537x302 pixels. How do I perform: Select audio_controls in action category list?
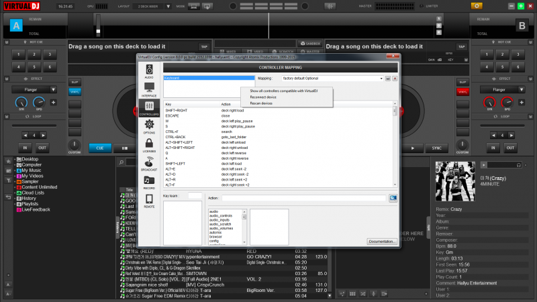221,215
